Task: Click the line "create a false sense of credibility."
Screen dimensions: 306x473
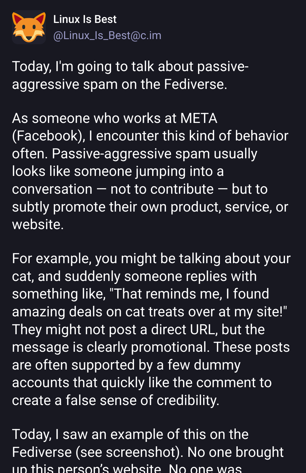Action: click(116, 400)
